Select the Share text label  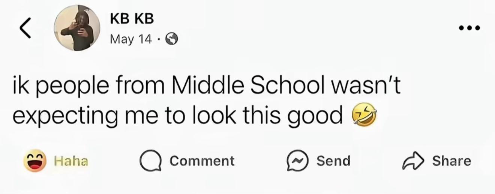point(451,161)
